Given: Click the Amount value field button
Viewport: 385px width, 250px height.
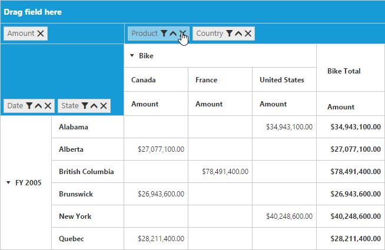Looking at the screenshot, I should (21, 34).
